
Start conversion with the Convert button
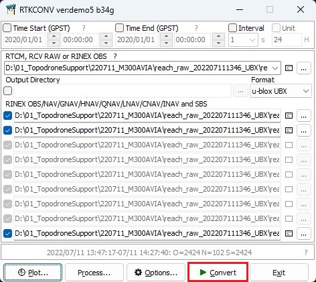(x=218, y=273)
